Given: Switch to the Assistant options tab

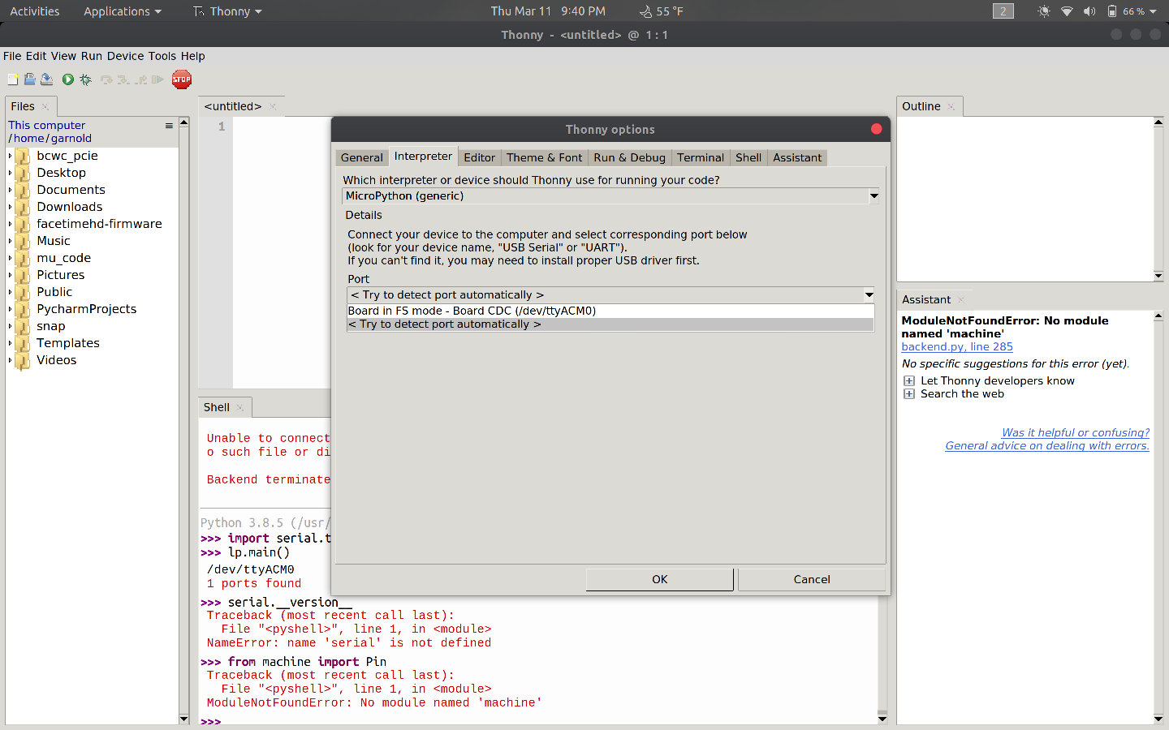Looking at the screenshot, I should pyautogui.click(x=797, y=157).
